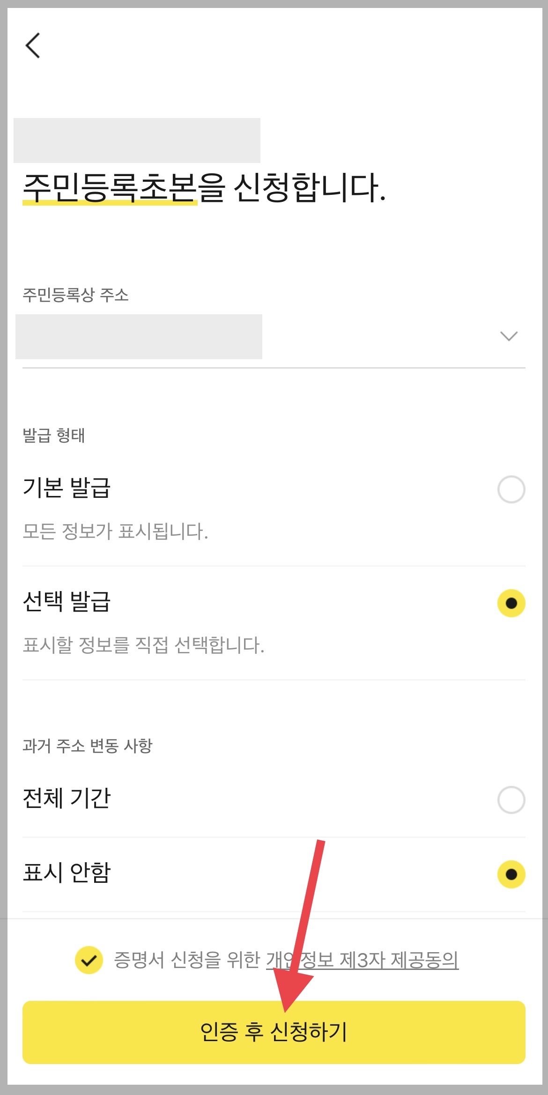Select the 기본 발급 radio button

(511, 489)
